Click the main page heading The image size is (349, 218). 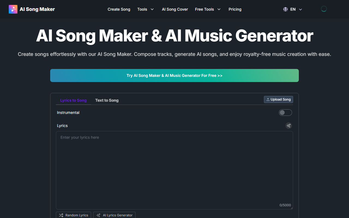coord(174,35)
